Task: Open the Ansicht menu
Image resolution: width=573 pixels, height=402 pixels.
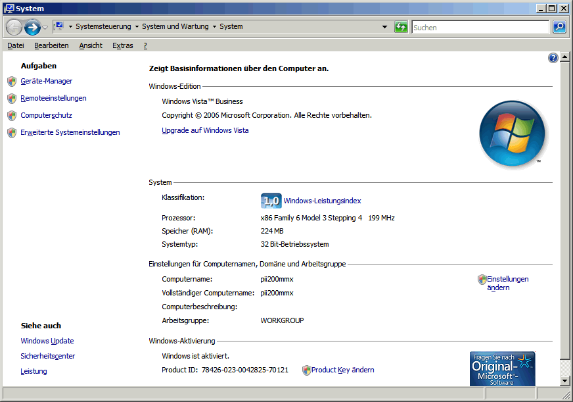Action: coord(91,45)
